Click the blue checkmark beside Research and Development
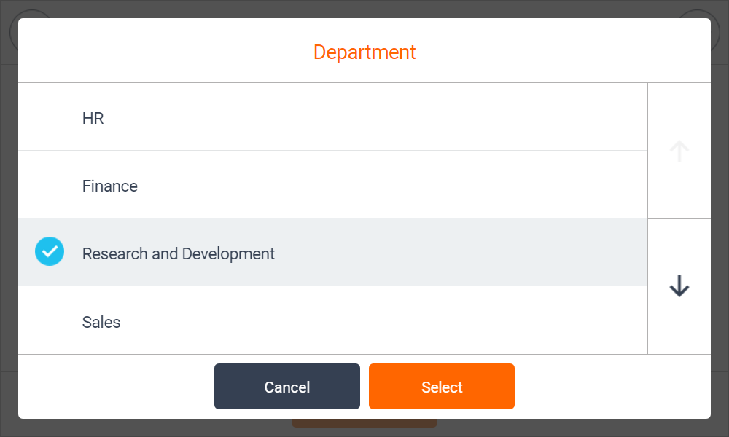Viewport: 729px width, 437px height. 50,252
